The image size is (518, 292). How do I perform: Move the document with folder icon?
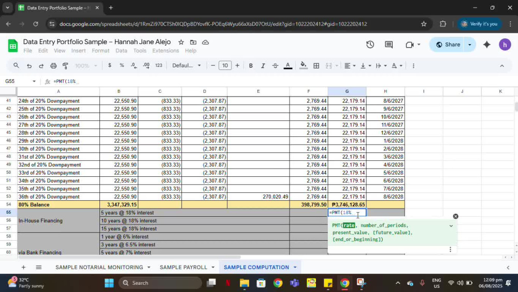(x=193, y=43)
